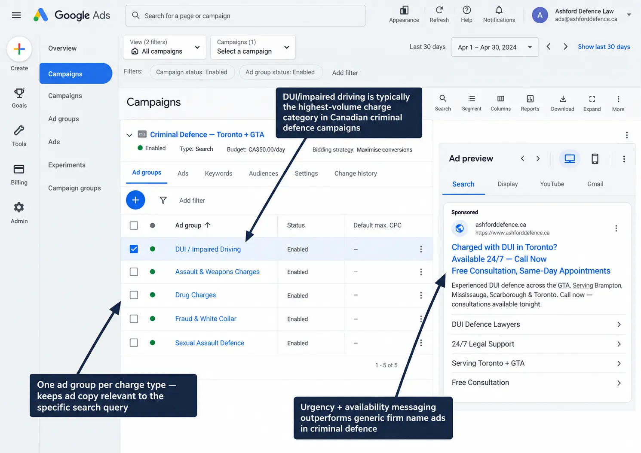Switch ad preview to desktop view

[x=570, y=159]
